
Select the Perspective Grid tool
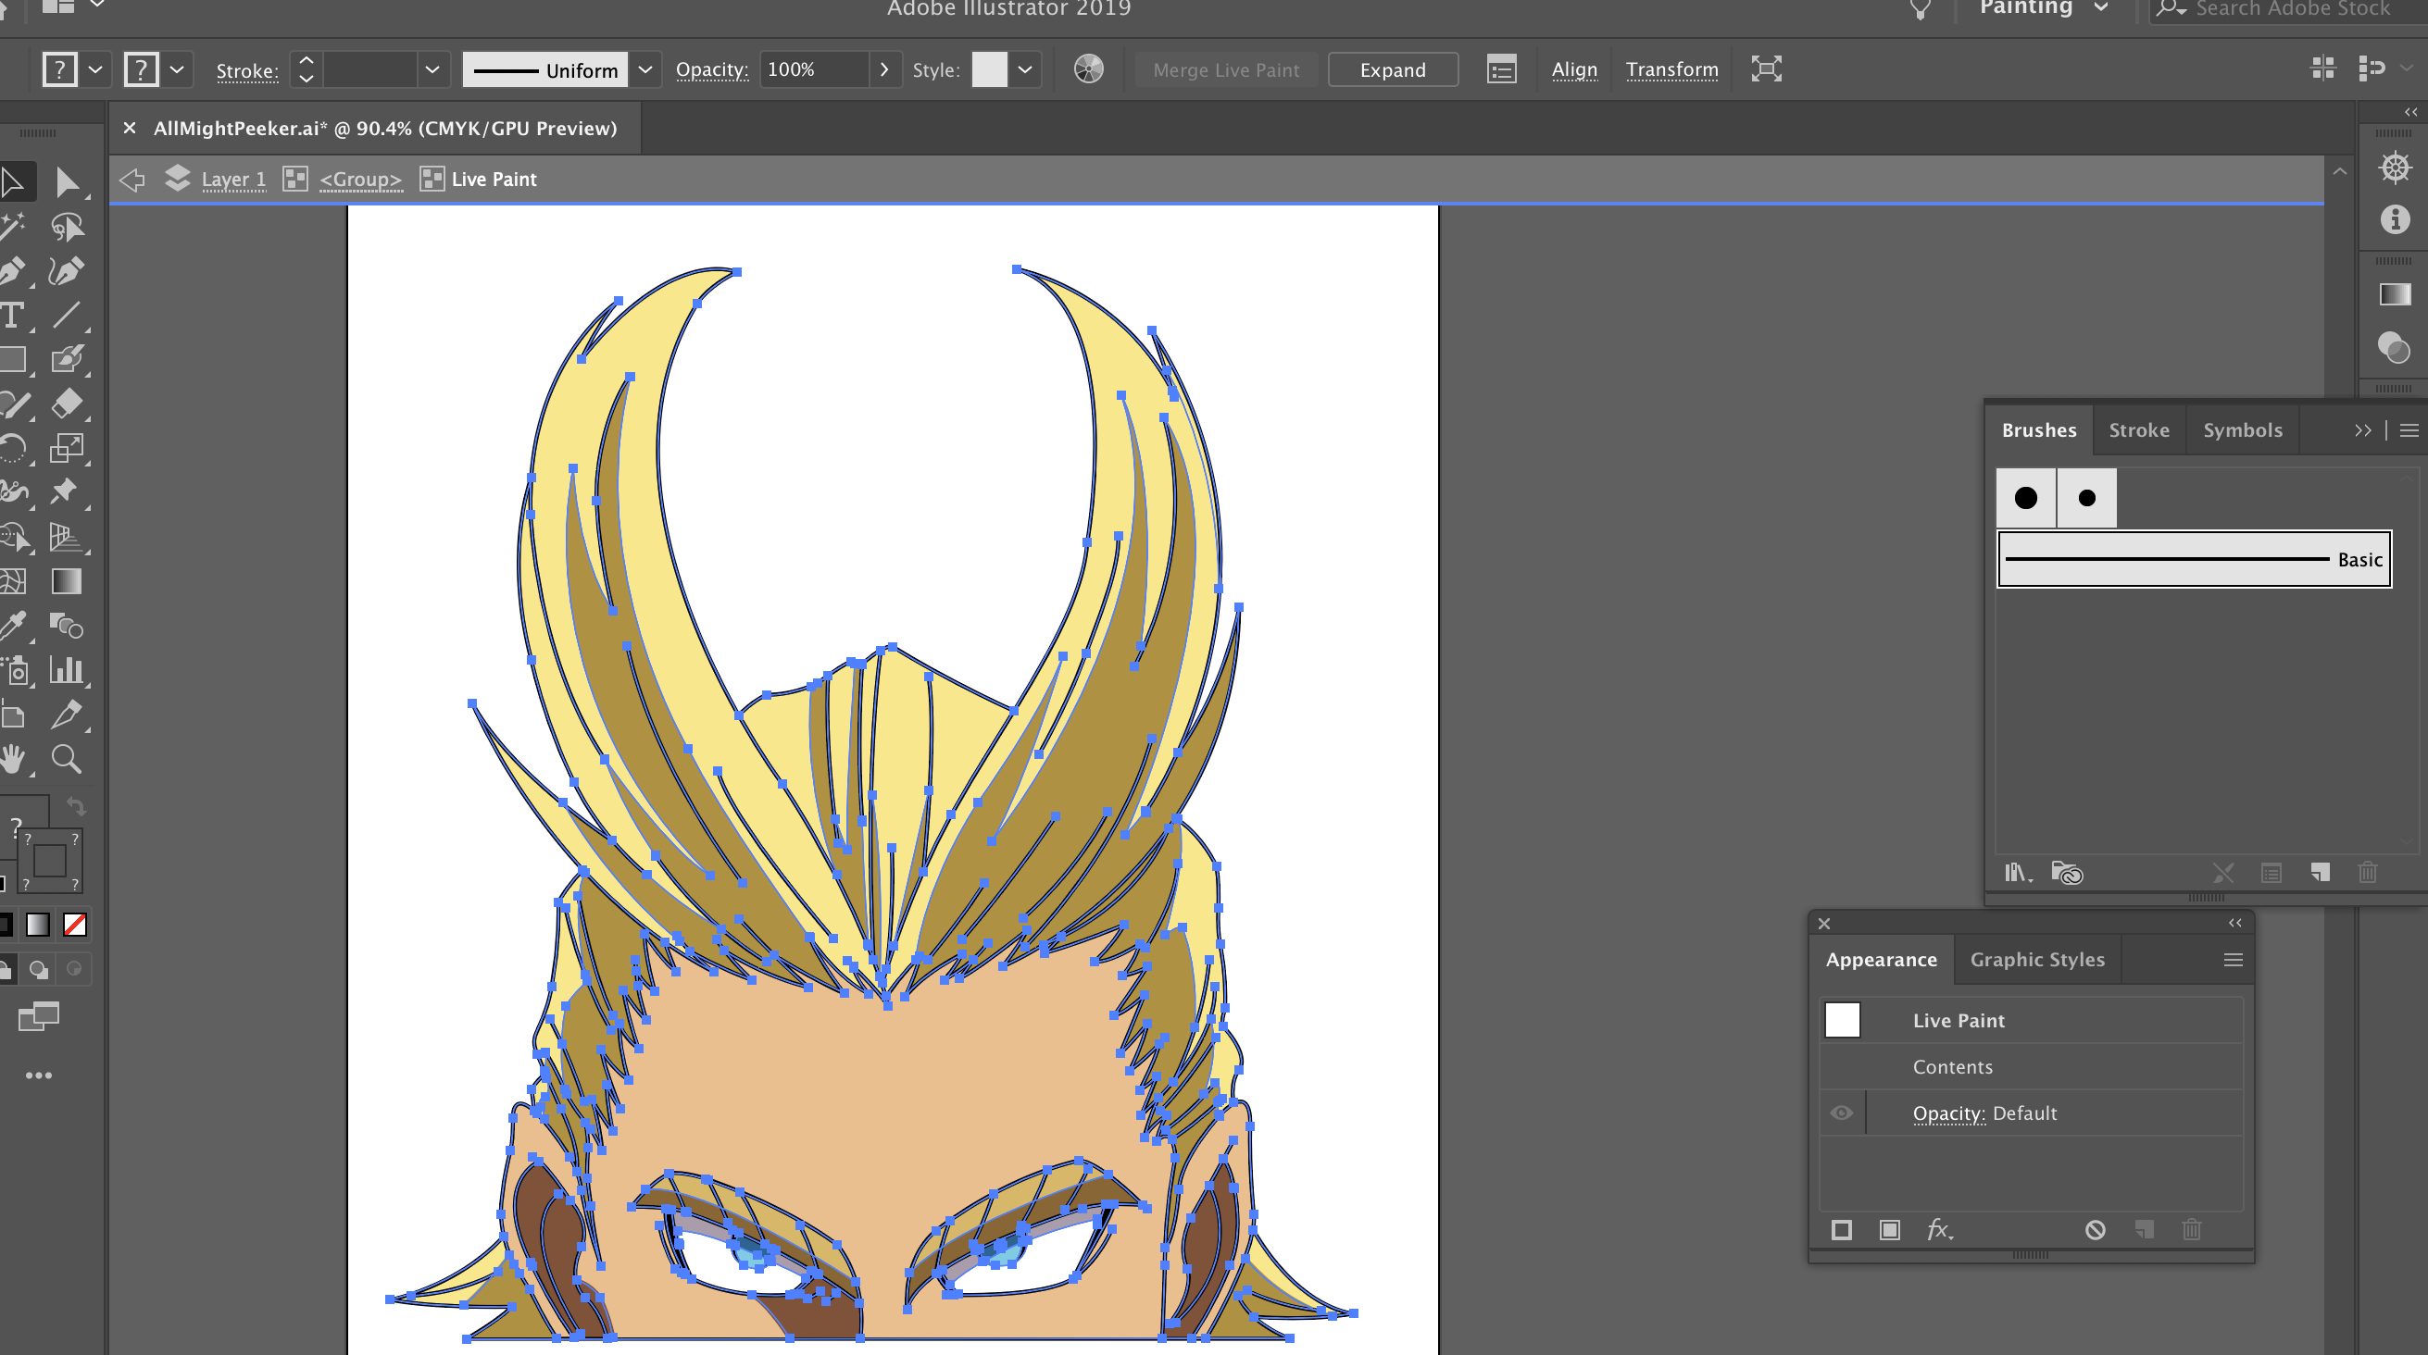click(66, 537)
